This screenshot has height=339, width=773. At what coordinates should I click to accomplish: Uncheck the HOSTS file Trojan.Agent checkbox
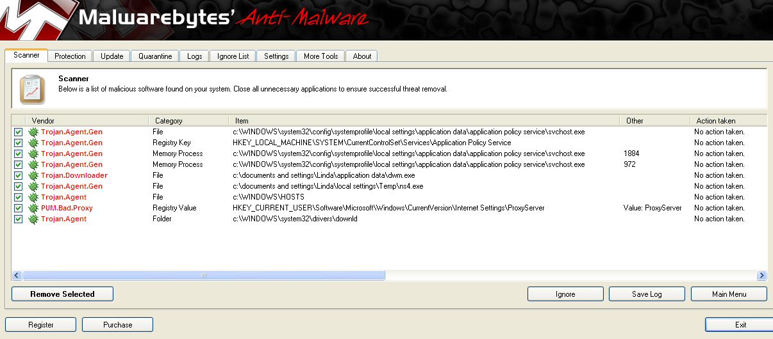pos(18,197)
